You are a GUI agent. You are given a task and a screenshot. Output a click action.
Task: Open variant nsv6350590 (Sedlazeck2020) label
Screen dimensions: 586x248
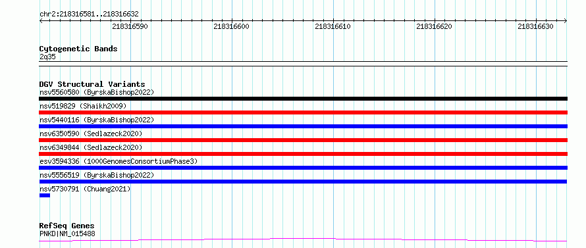pos(91,134)
